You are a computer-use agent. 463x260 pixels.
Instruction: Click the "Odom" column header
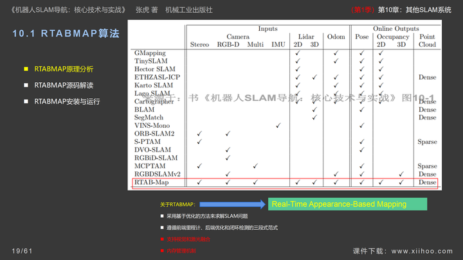click(x=336, y=37)
